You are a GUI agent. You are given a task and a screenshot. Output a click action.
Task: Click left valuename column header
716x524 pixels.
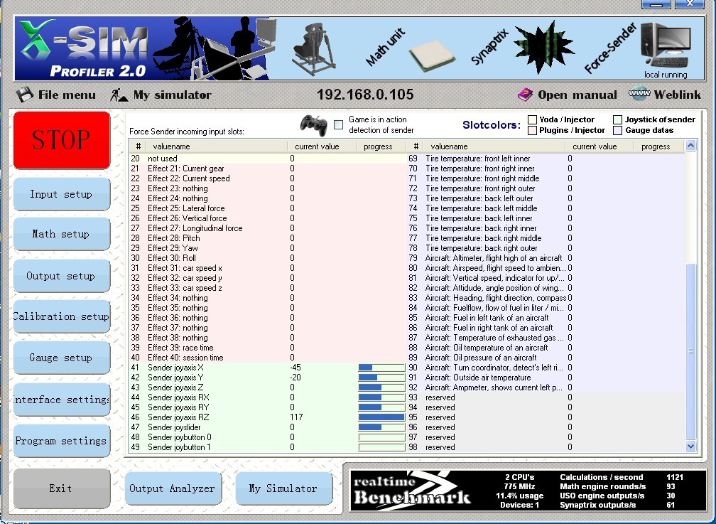217,146
